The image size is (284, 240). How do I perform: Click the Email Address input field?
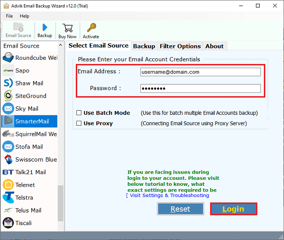click(201, 72)
